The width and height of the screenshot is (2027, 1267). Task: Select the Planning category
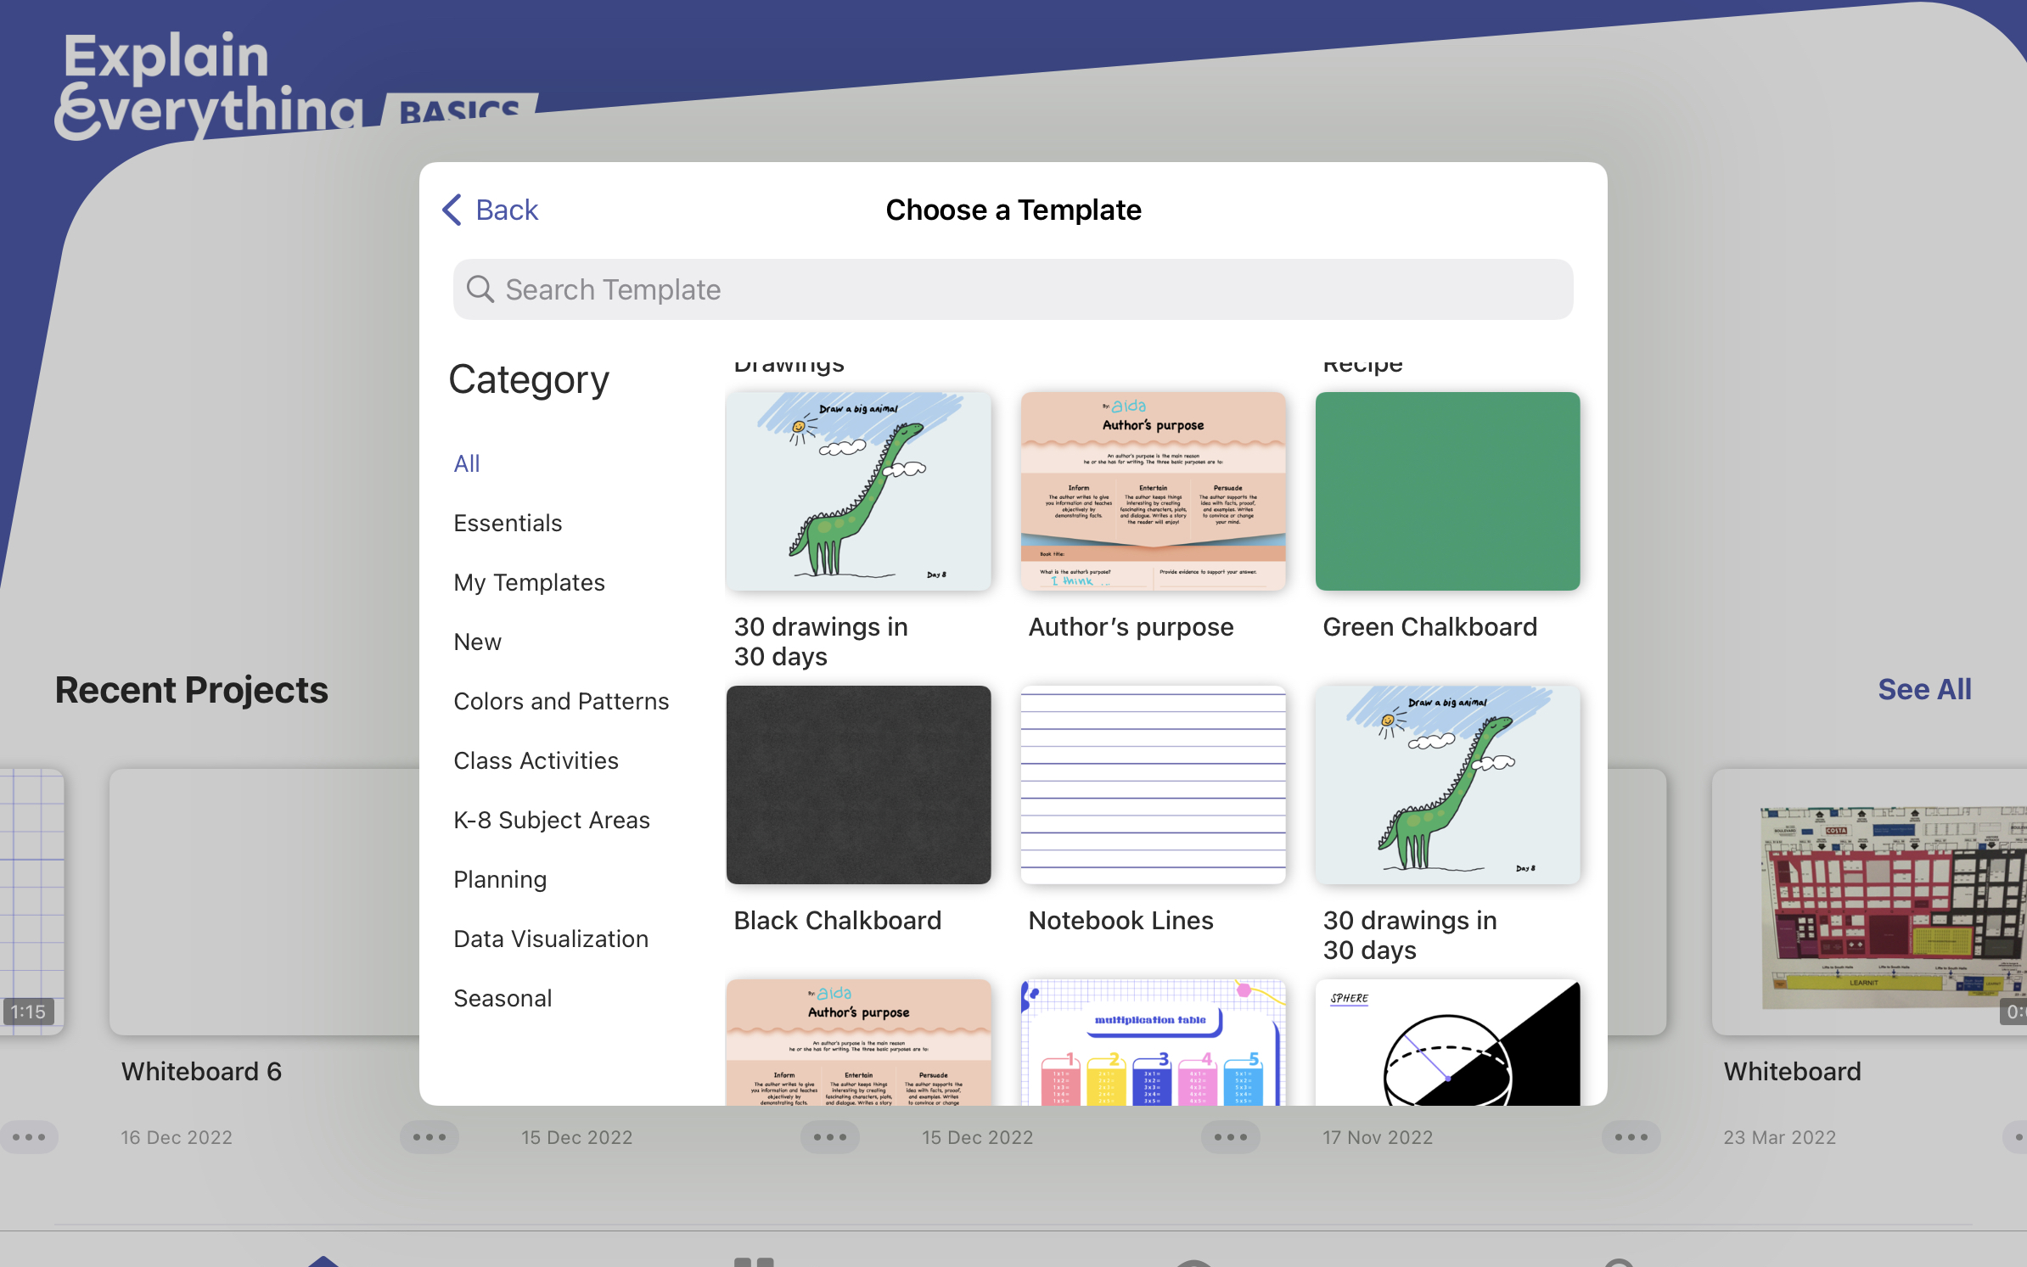pos(500,879)
